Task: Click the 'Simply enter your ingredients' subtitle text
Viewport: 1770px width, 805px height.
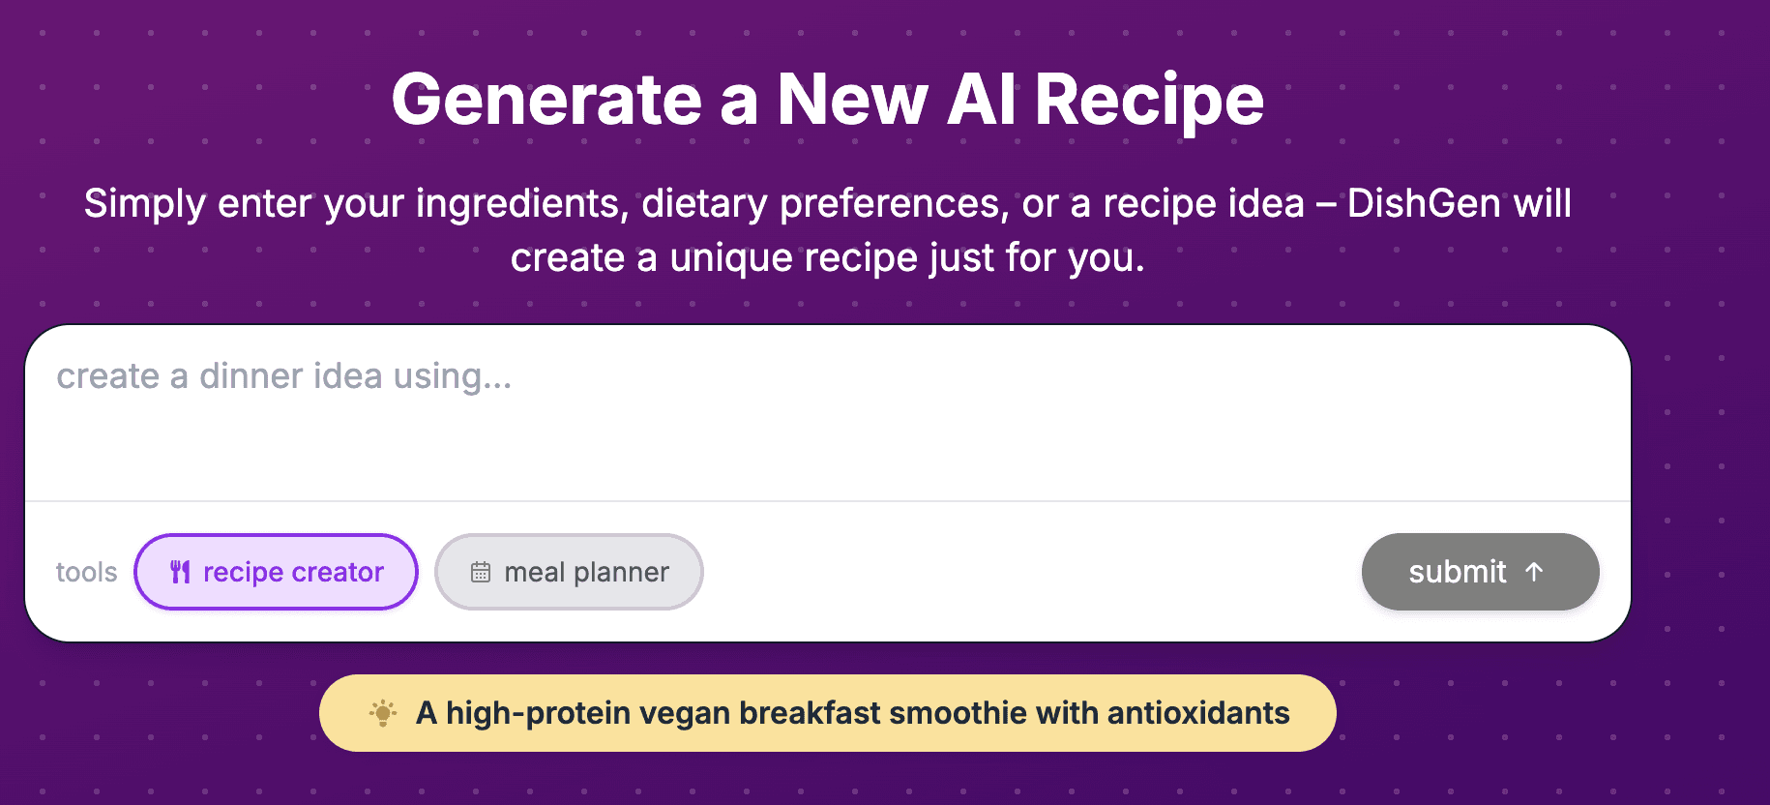Action: pos(357,204)
